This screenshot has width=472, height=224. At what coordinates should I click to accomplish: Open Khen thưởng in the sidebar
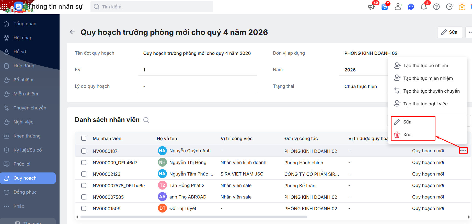[27, 136]
